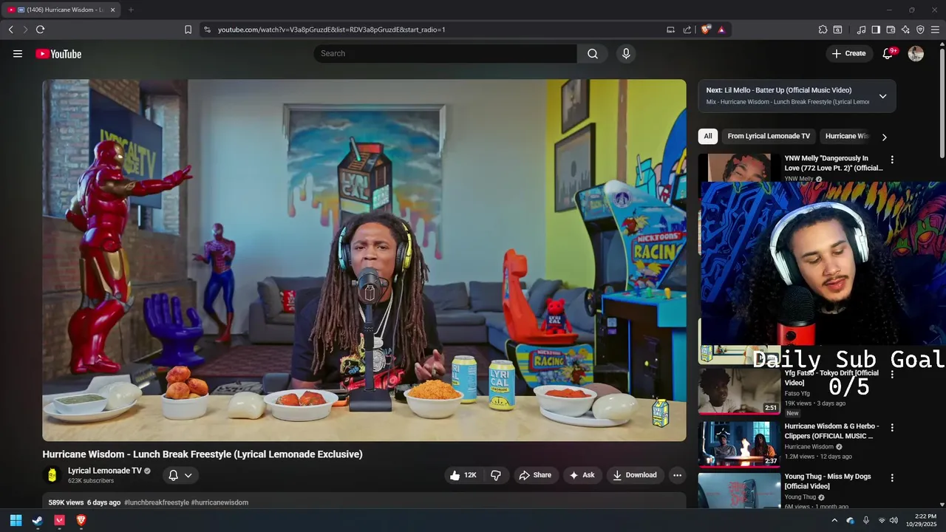Click the Download button

[635, 475]
